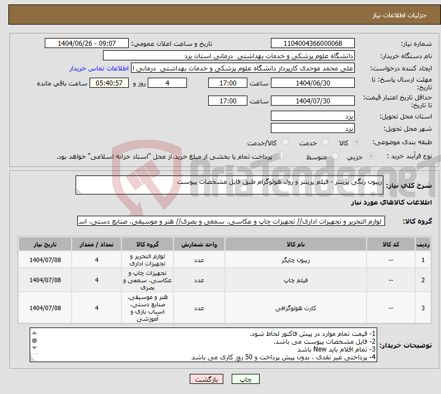Click the کارت هولوگرافی item name cell
Image resolution: width=441 pixels, height=394 pixels.
tap(295, 308)
